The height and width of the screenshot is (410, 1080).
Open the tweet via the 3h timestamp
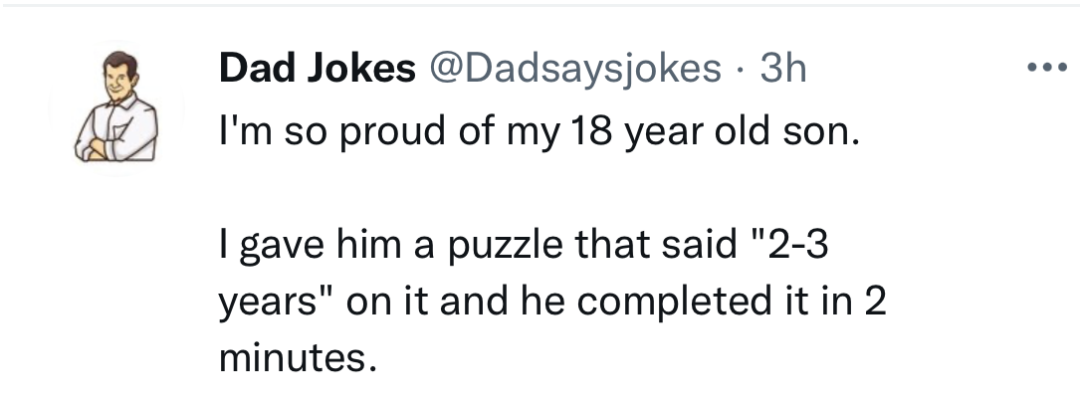point(781,69)
